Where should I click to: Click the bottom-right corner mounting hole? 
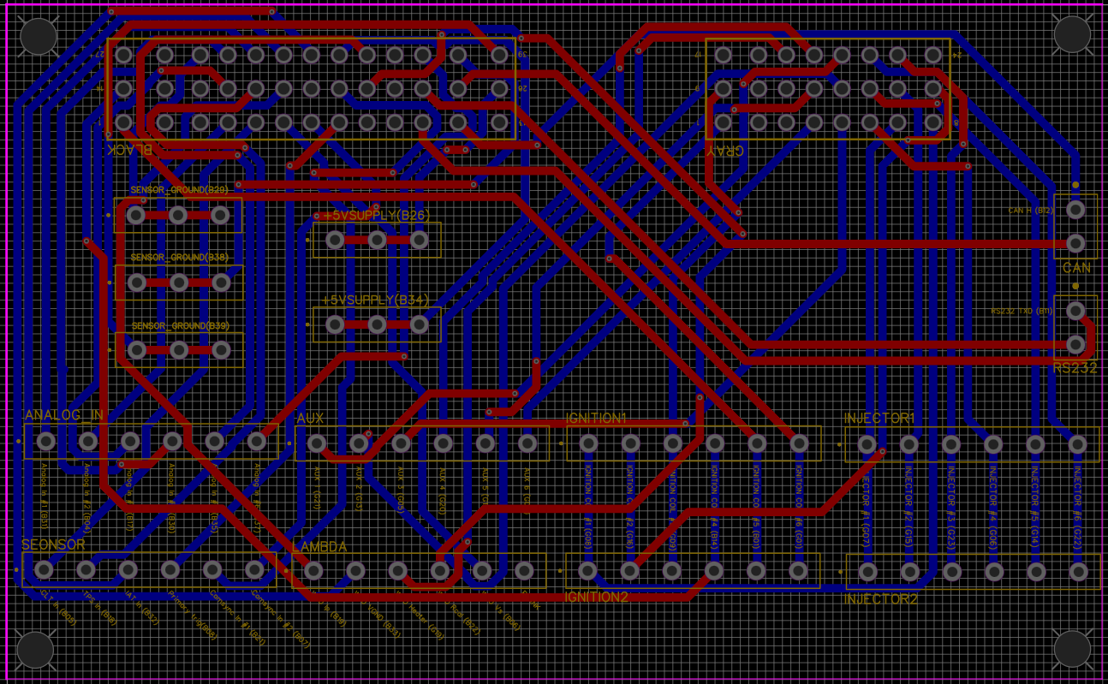[x=1072, y=649]
